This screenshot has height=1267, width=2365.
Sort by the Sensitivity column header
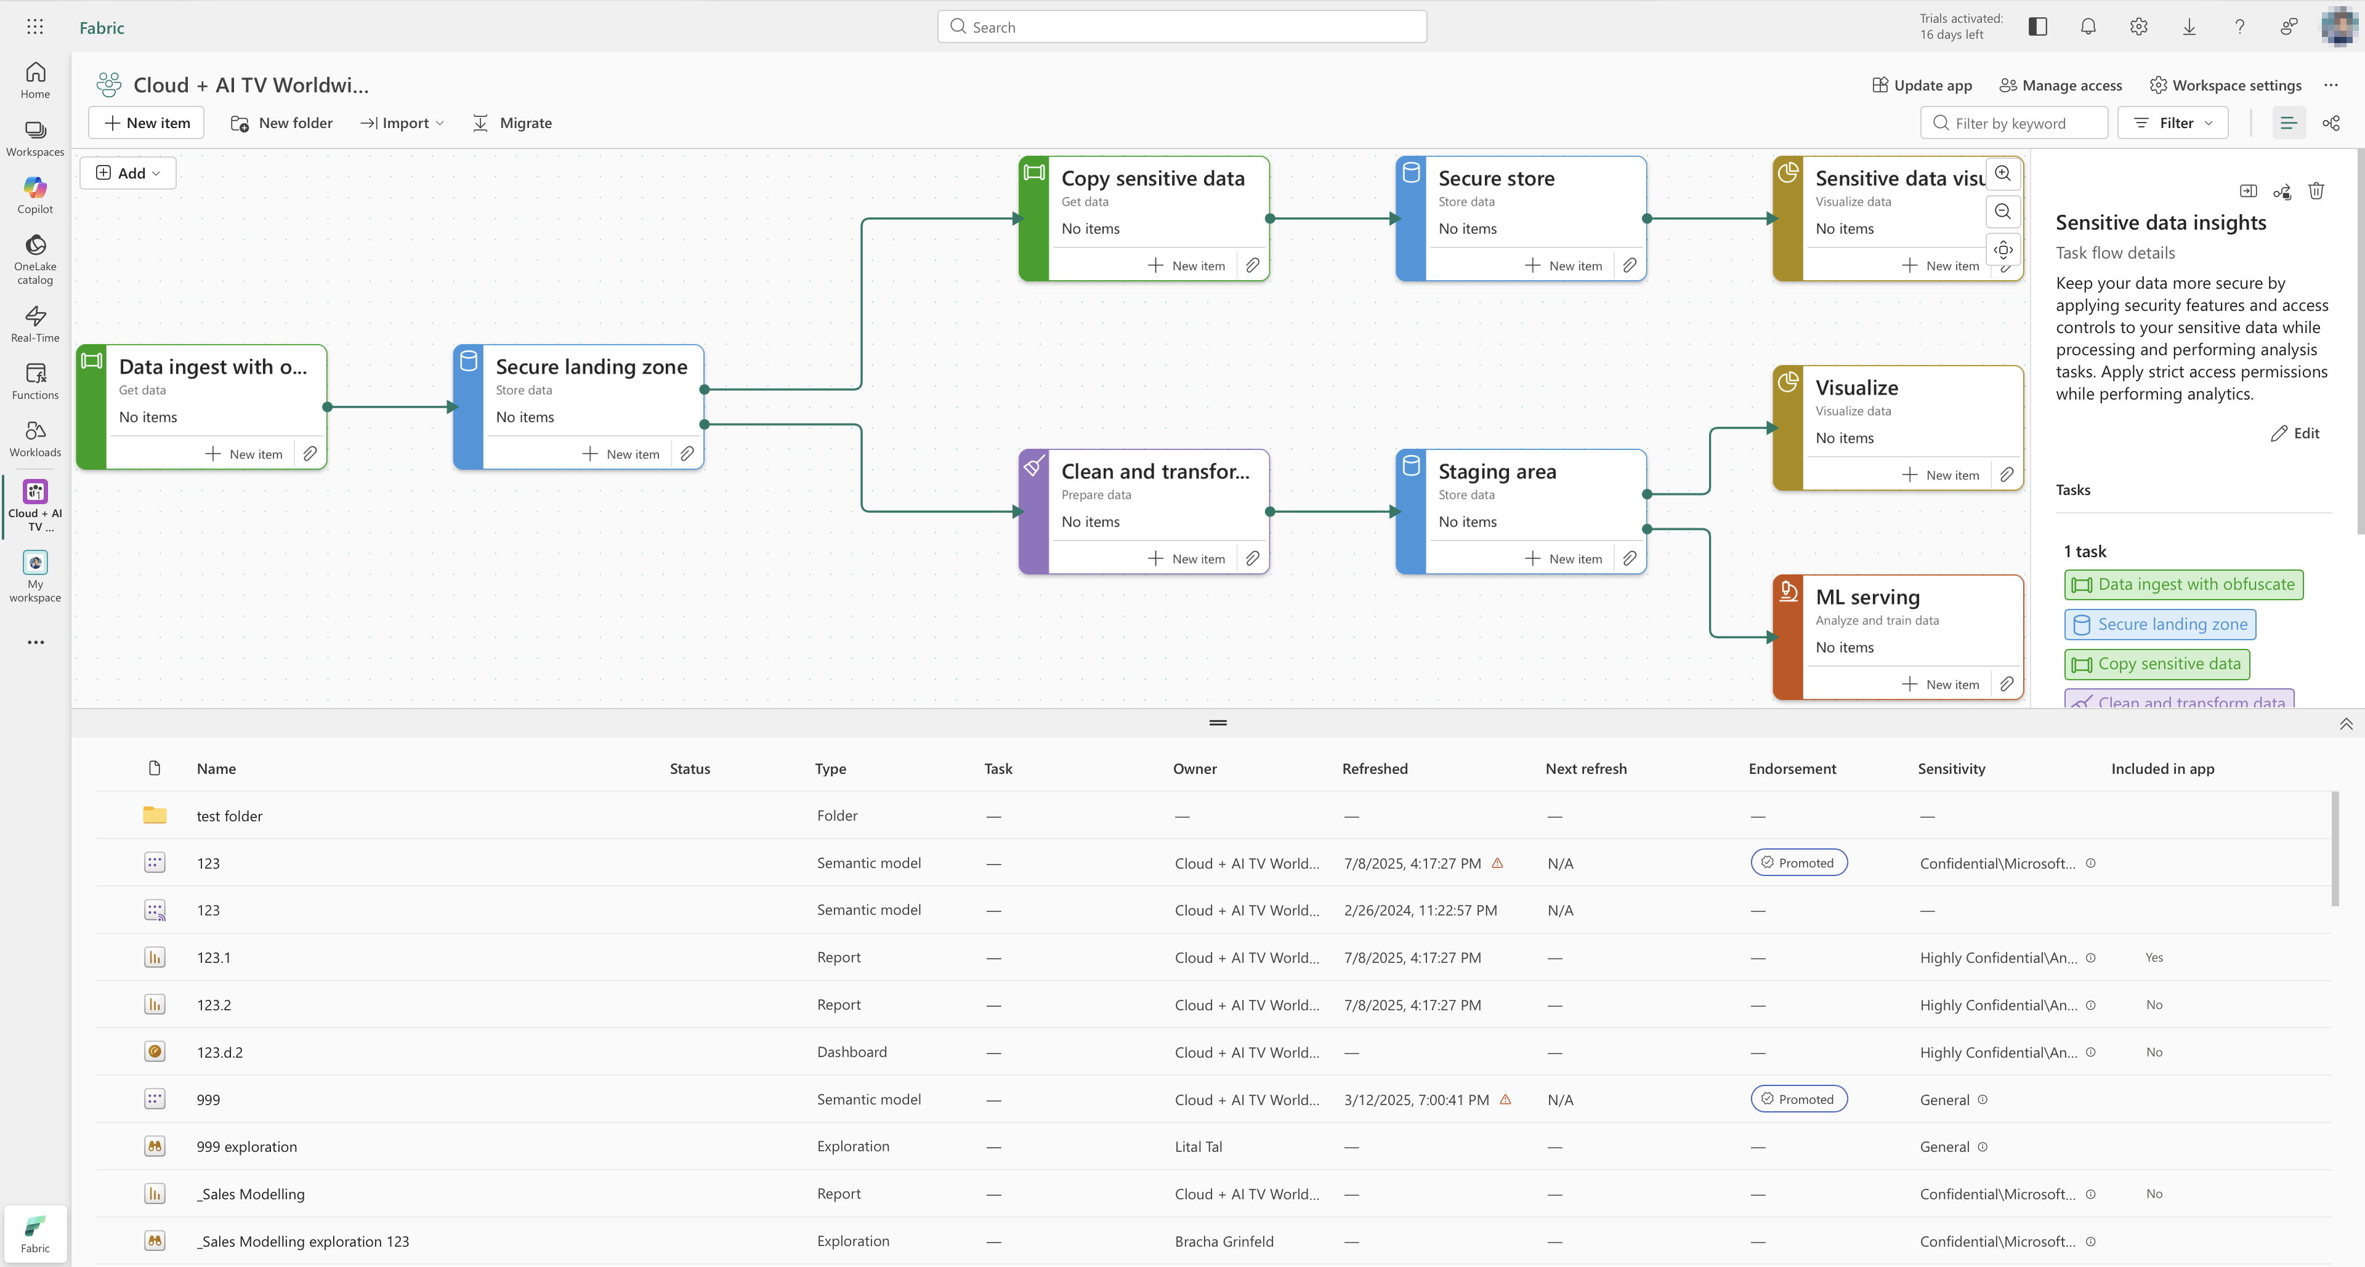(1951, 769)
